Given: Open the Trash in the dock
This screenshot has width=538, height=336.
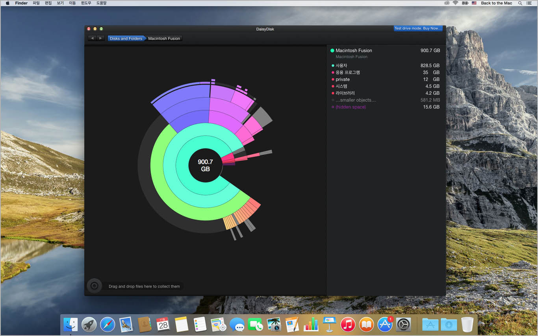Looking at the screenshot, I should [467, 325].
